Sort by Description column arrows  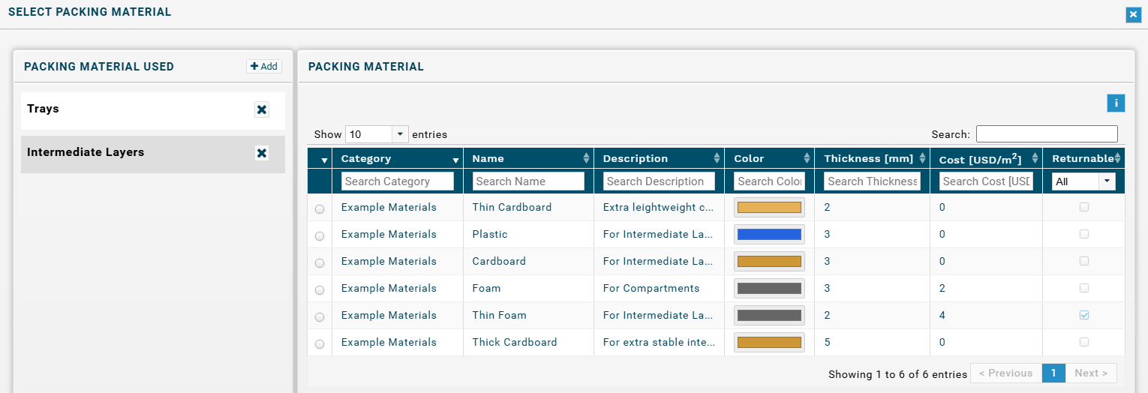point(717,158)
